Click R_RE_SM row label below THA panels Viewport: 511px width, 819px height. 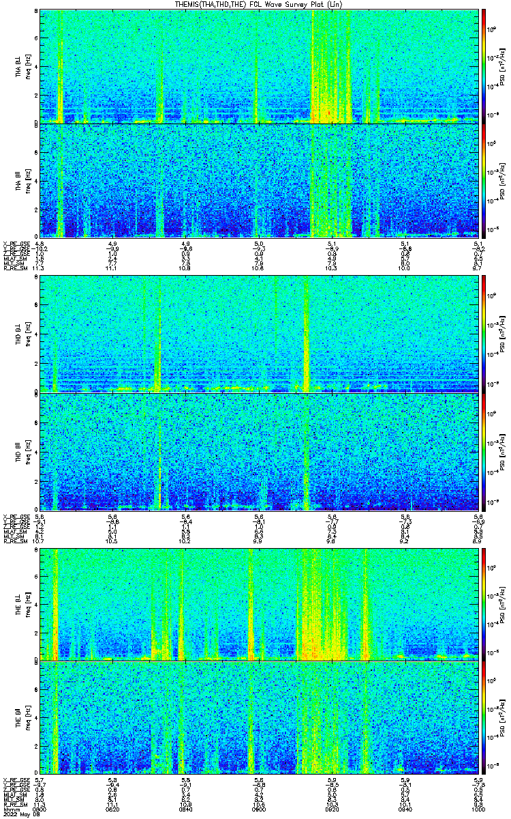(14, 269)
